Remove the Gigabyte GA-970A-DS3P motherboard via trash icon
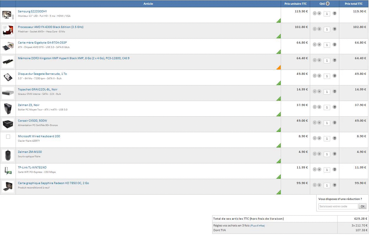Screen dimensions: 369x235 335,44
